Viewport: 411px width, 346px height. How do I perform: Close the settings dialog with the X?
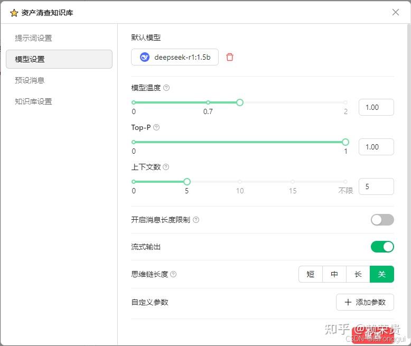(x=396, y=12)
